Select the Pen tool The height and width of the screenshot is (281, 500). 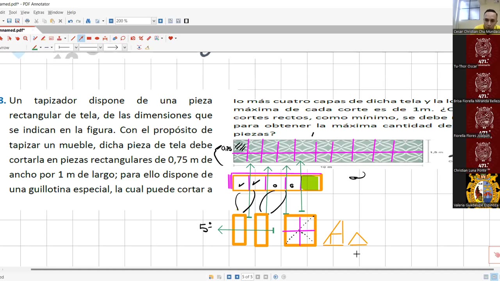(x=35, y=38)
